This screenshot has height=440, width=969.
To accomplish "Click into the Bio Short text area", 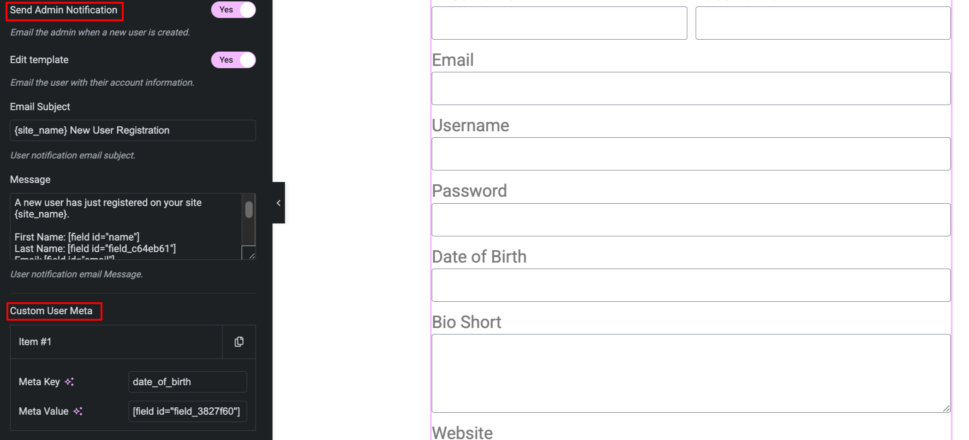I will pyautogui.click(x=691, y=373).
